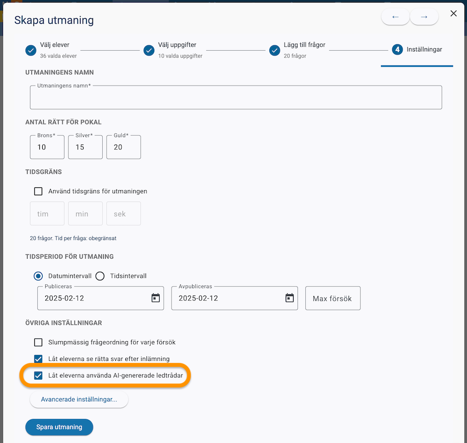The image size is (467, 443).
Task: Select the Datumintervall radio option
Action: (x=38, y=276)
